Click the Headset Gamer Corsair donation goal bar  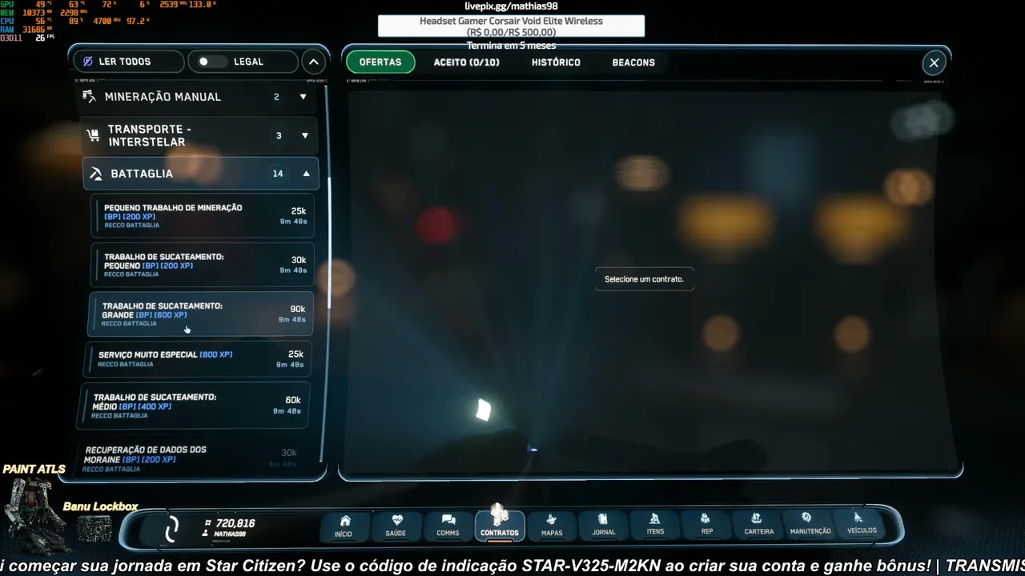pyautogui.click(x=511, y=26)
